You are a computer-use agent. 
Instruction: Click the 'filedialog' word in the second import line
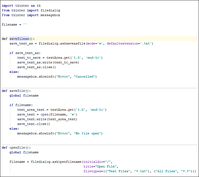coord(50,10)
